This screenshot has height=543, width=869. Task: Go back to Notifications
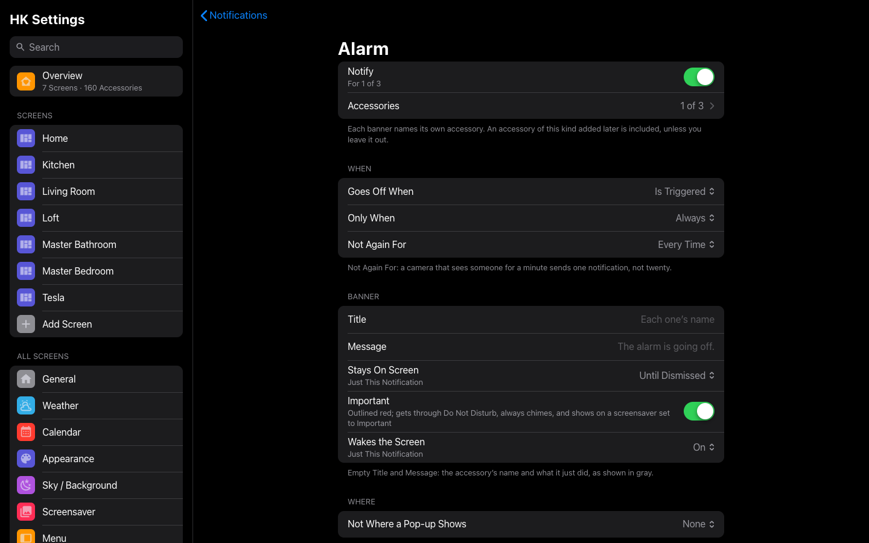pyautogui.click(x=234, y=15)
